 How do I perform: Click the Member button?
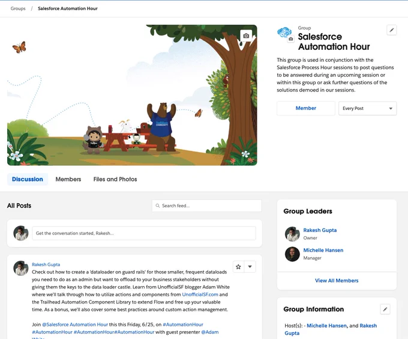coord(306,108)
